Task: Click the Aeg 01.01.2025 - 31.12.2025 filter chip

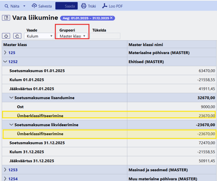Action: pyautogui.click(x=87, y=18)
